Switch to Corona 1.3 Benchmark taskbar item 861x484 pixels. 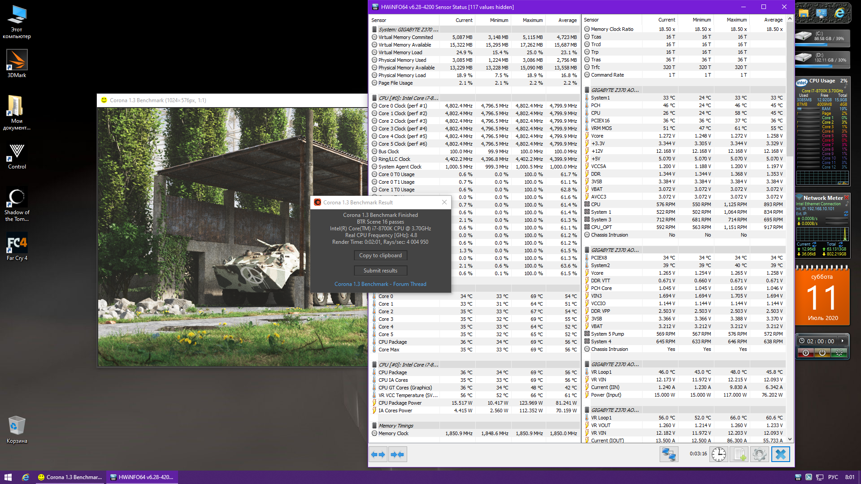click(x=70, y=477)
